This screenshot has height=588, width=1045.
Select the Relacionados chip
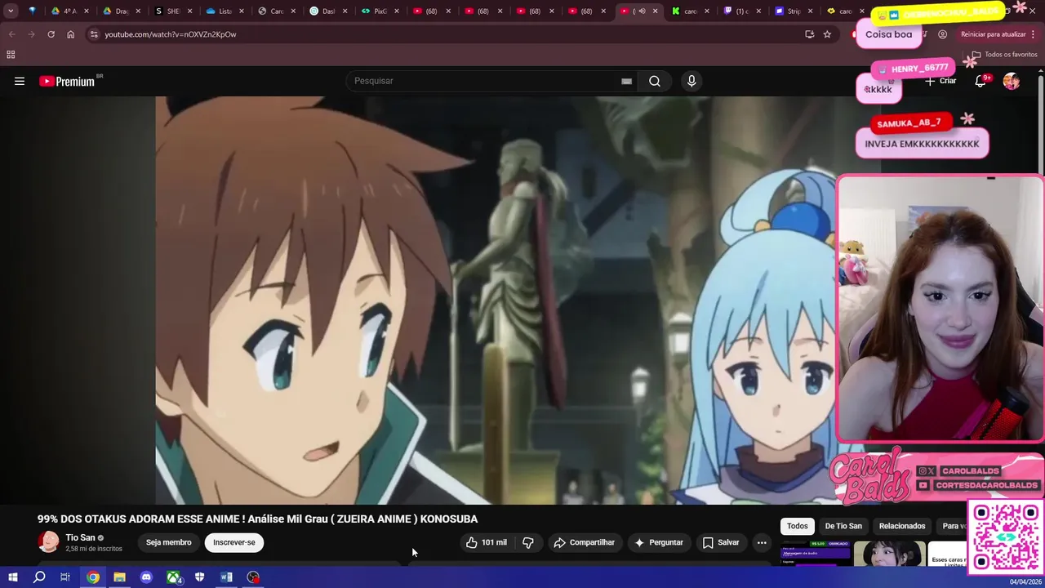click(902, 526)
